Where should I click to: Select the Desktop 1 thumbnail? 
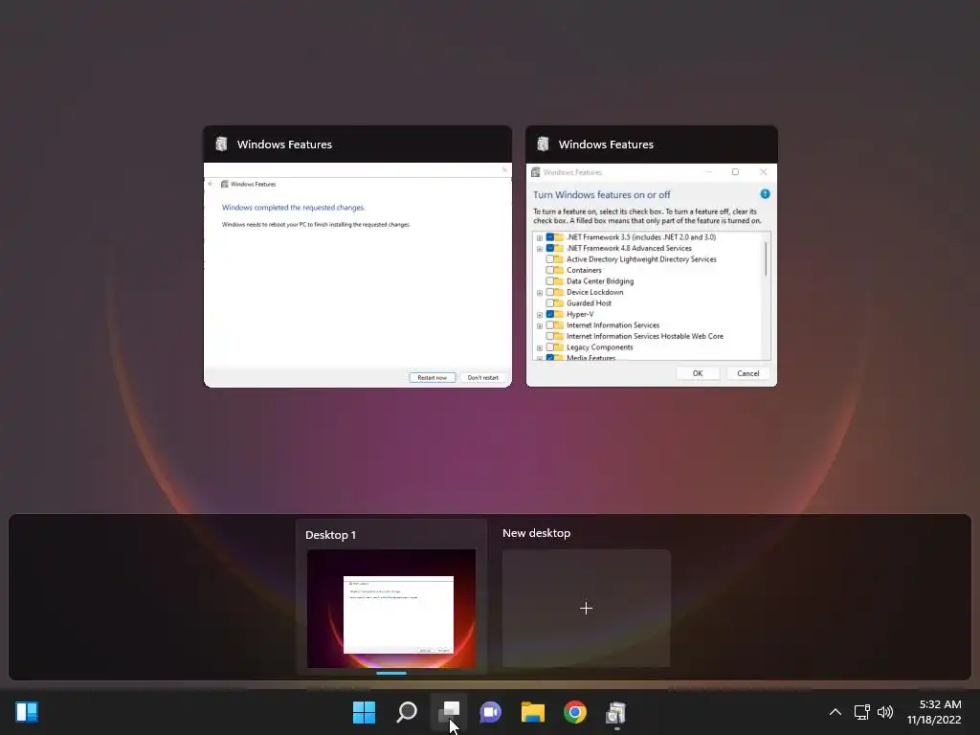tap(391, 608)
